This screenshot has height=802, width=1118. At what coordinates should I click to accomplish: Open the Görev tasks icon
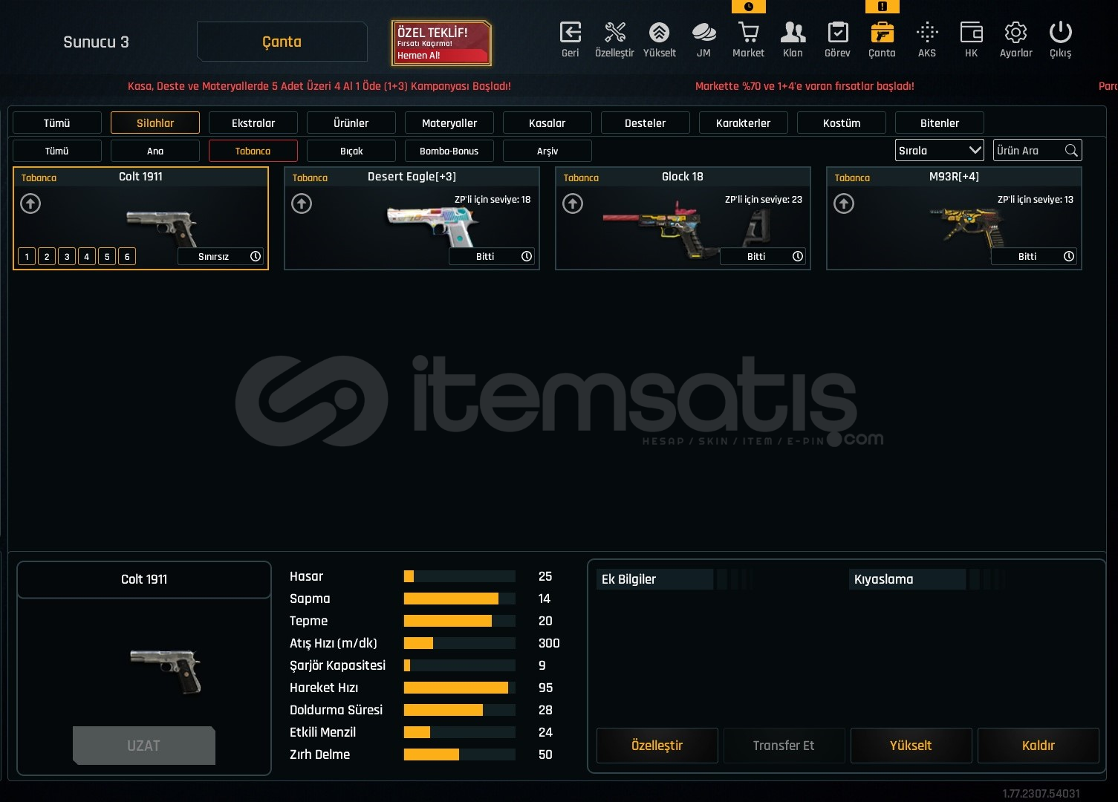point(837,33)
